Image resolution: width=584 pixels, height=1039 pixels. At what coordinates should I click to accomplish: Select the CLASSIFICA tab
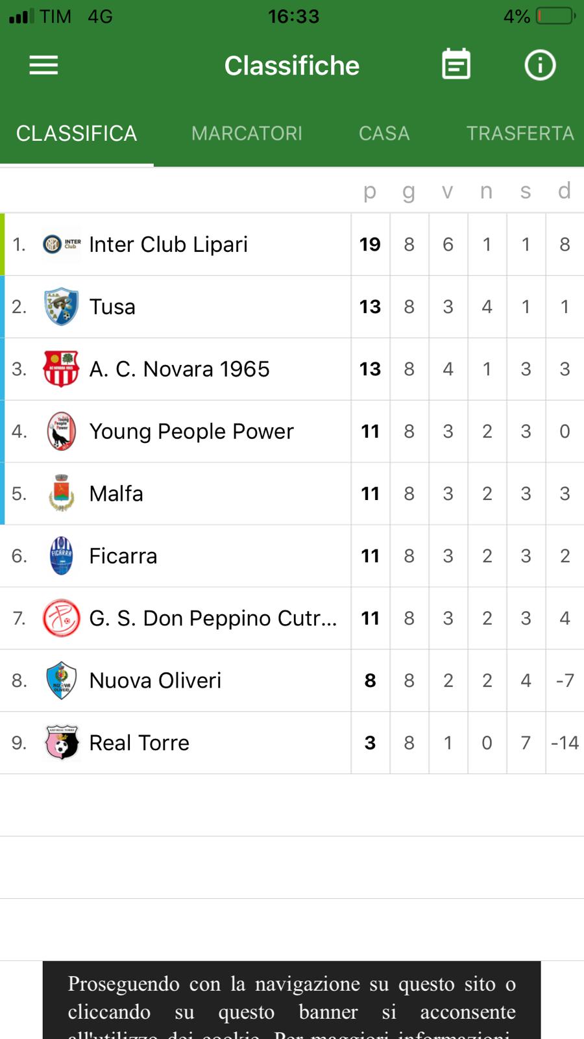pyautogui.click(x=77, y=133)
